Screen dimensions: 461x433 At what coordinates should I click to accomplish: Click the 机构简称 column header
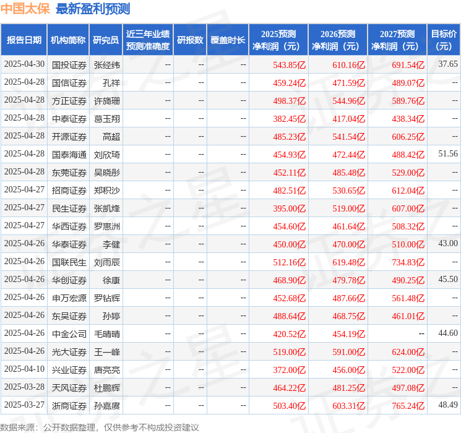(68, 40)
